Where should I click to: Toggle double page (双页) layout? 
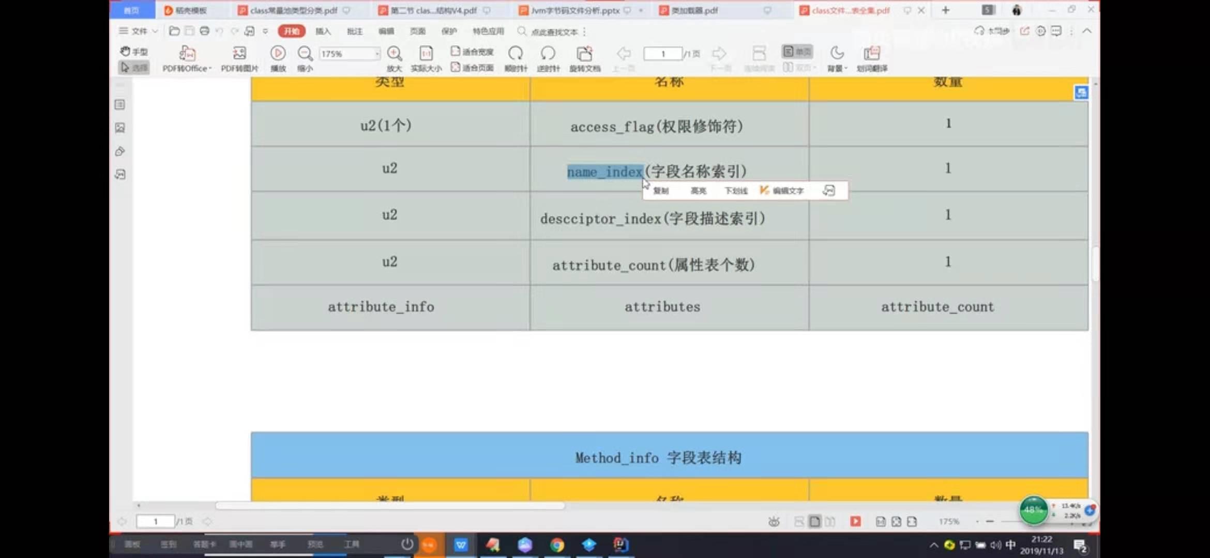click(x=799, y=68)
